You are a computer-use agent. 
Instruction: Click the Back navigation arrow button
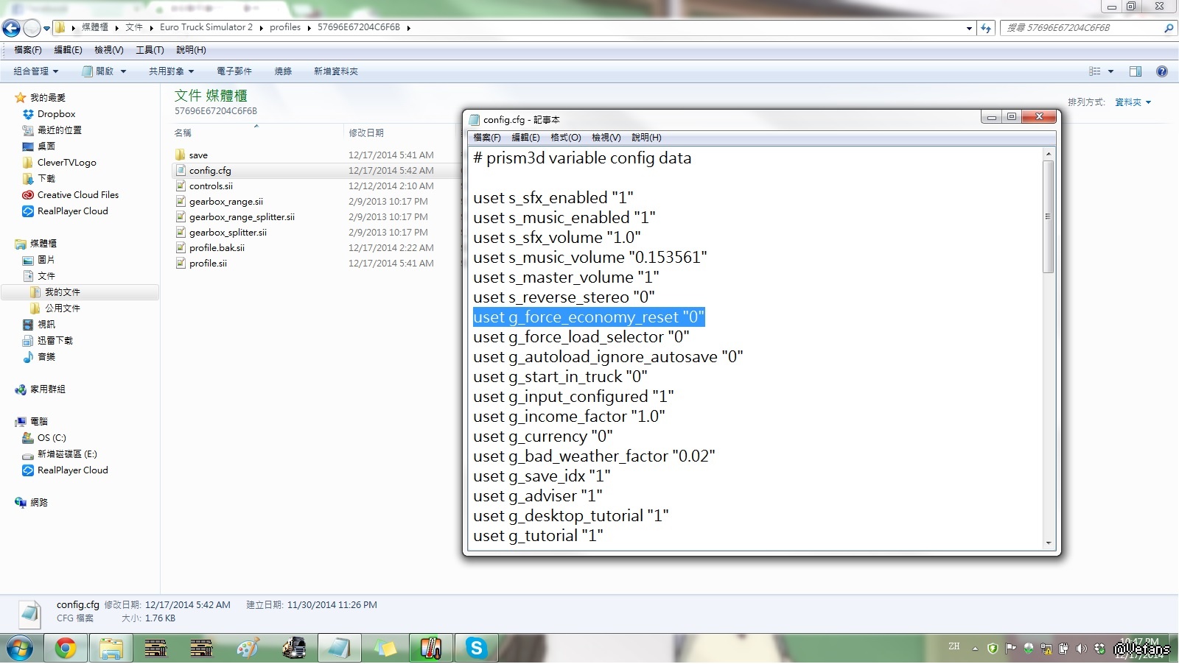click(12, 28)
